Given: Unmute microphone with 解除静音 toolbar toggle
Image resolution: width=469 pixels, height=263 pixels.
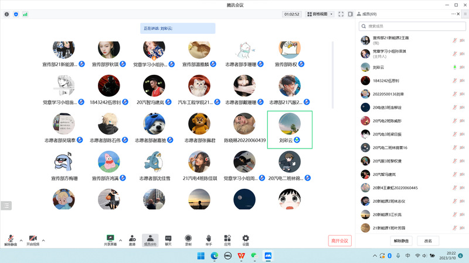Looking at the screenshot, I should point(11,239).
